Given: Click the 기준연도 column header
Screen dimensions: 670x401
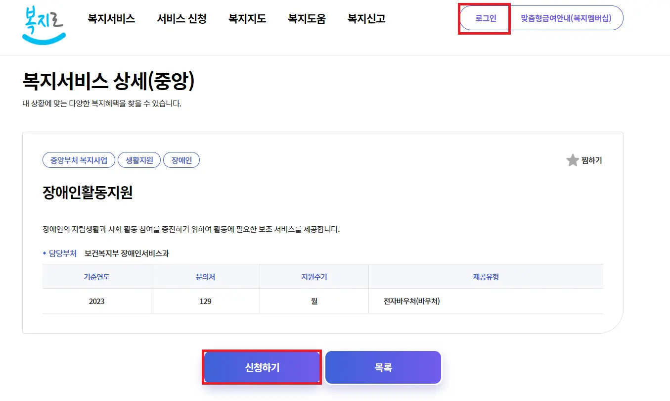Looking at the screenshot, I should click(96, 276).
